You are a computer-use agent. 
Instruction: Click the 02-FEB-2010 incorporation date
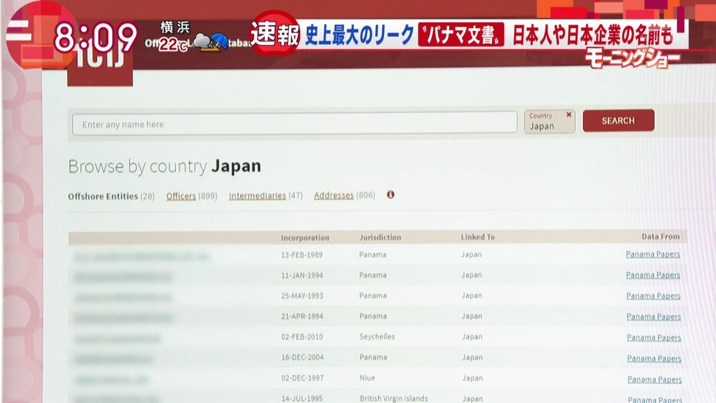point(302,337)
